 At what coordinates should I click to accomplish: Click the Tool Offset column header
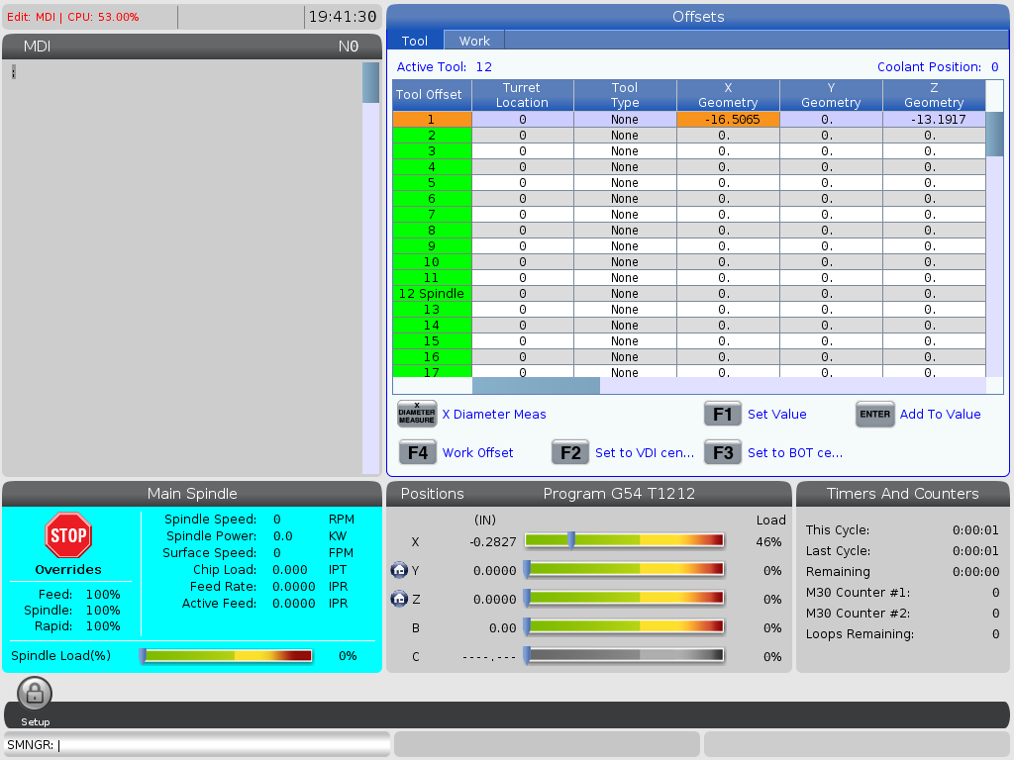pos(432,95)
